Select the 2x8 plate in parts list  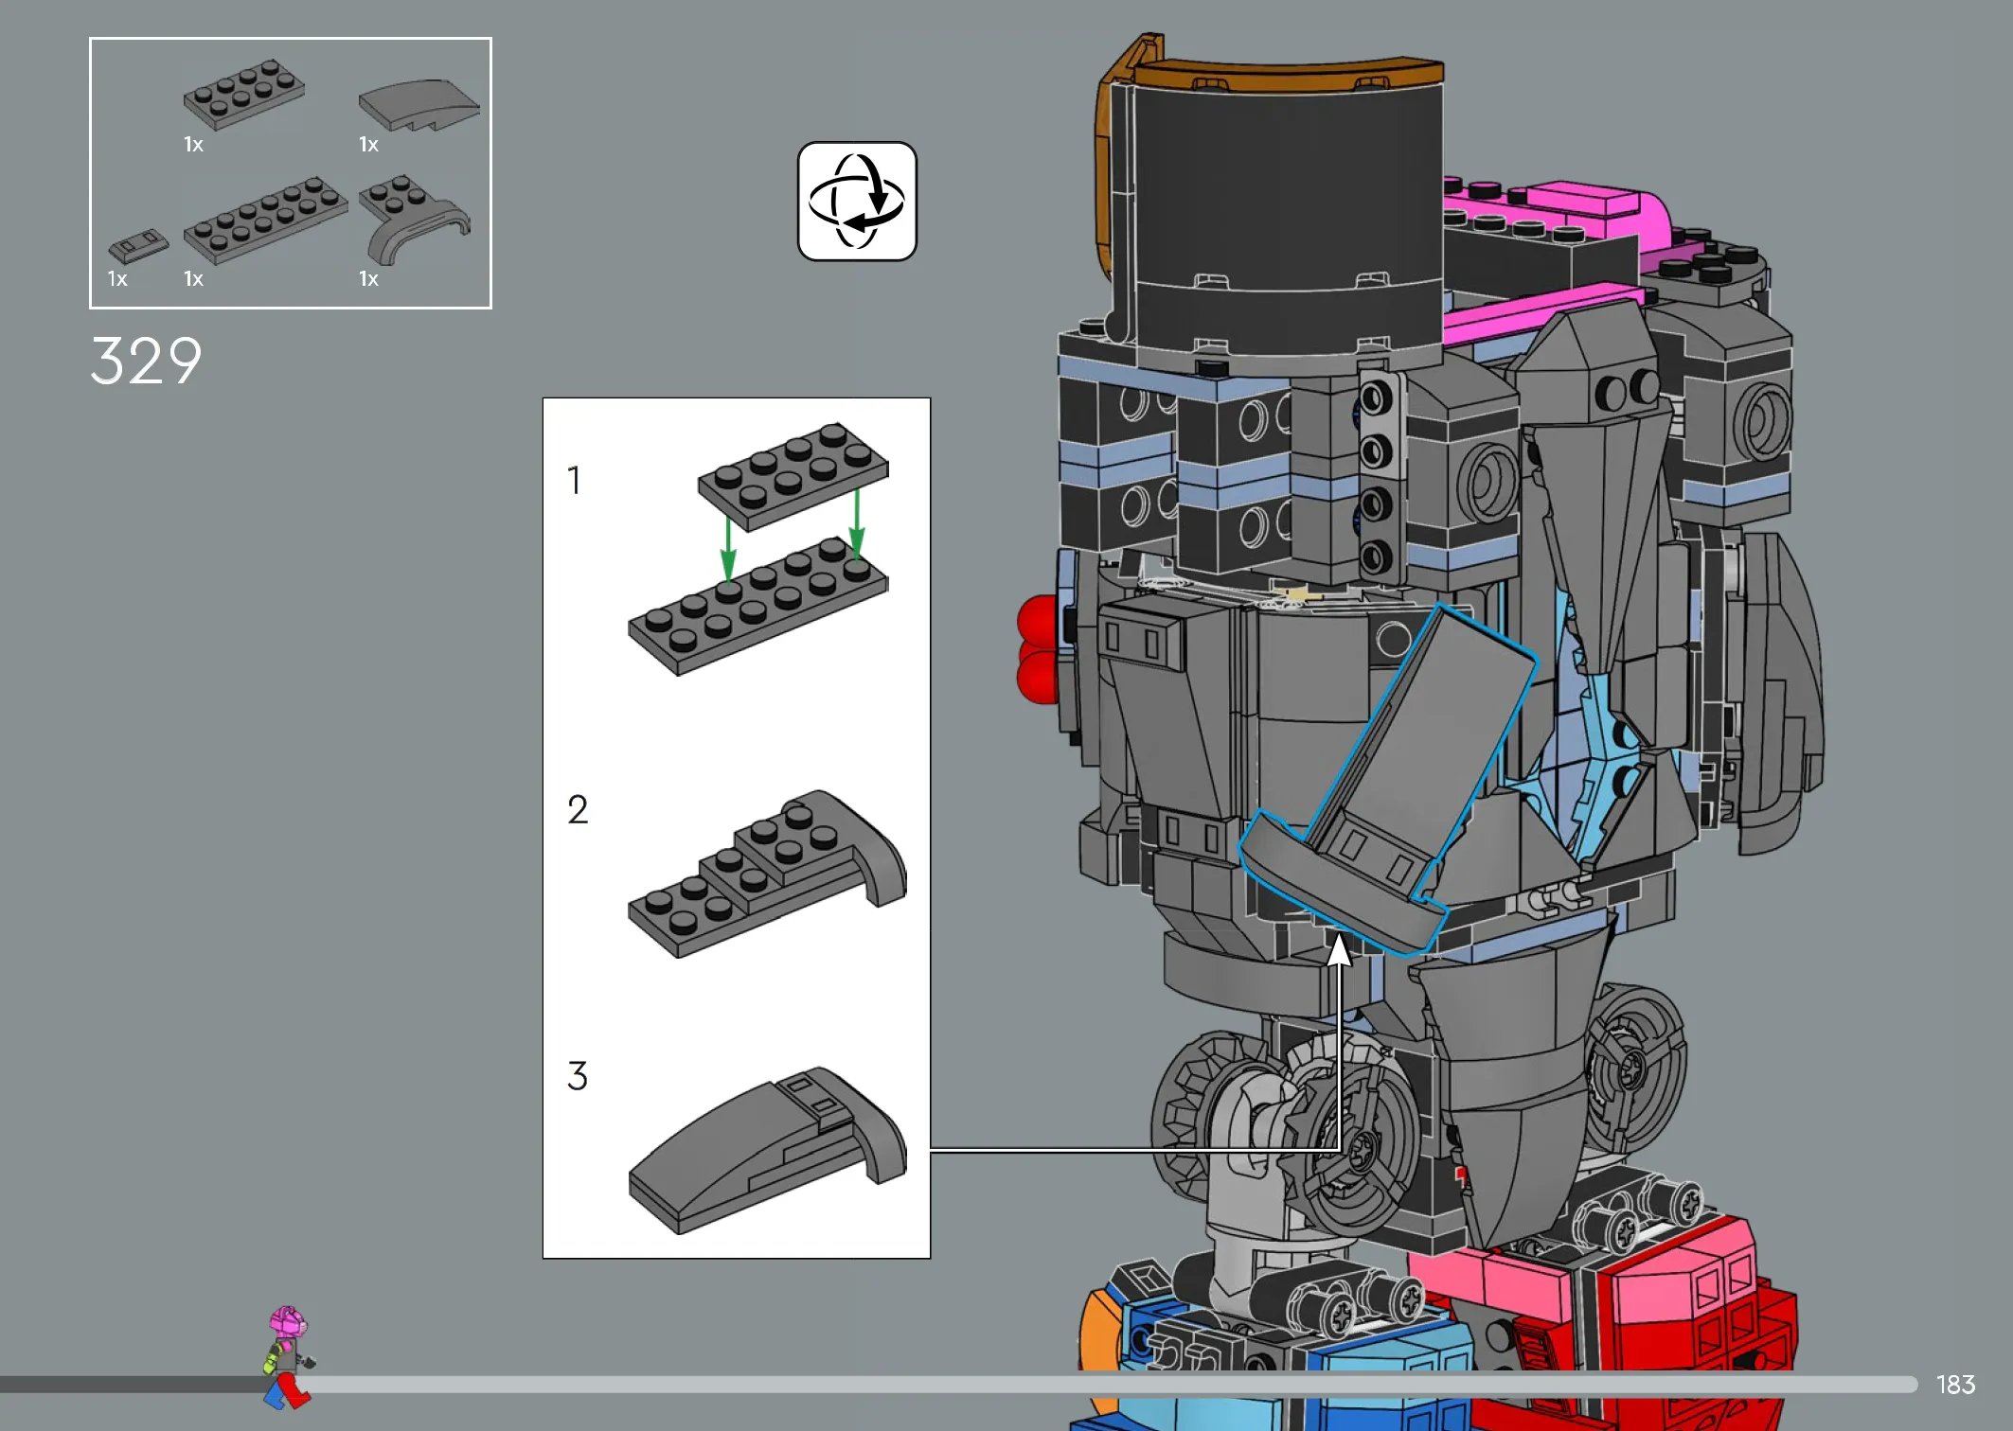coord(265,219)
